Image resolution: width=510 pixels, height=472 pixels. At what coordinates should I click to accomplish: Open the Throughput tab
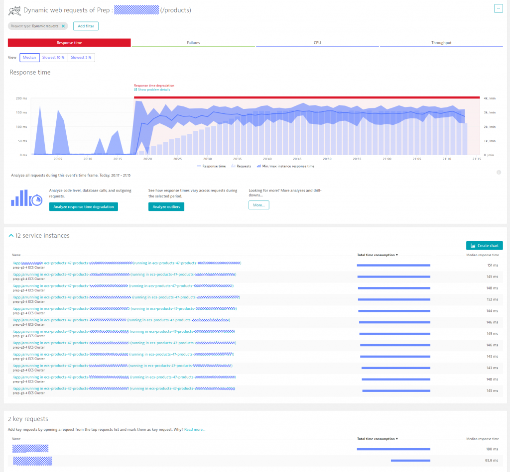(441, 42)
